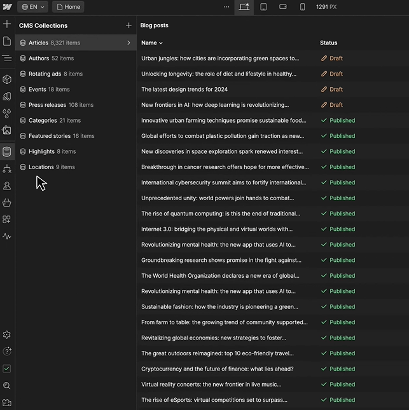Open the Style selectors drops icon
The height and width of the screenshot is (410, 409).
[7, 114]
